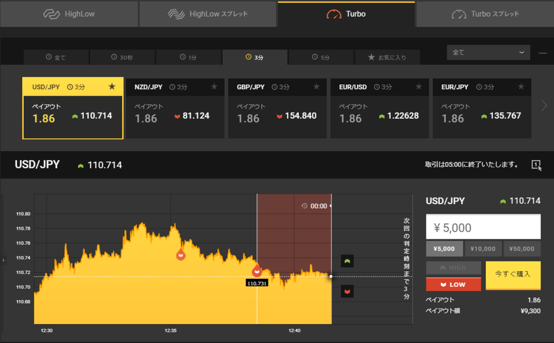Click the red fall arrow indicator beside the chart
The width and height of the screenshot is (554, 343).
click(347, 292)
